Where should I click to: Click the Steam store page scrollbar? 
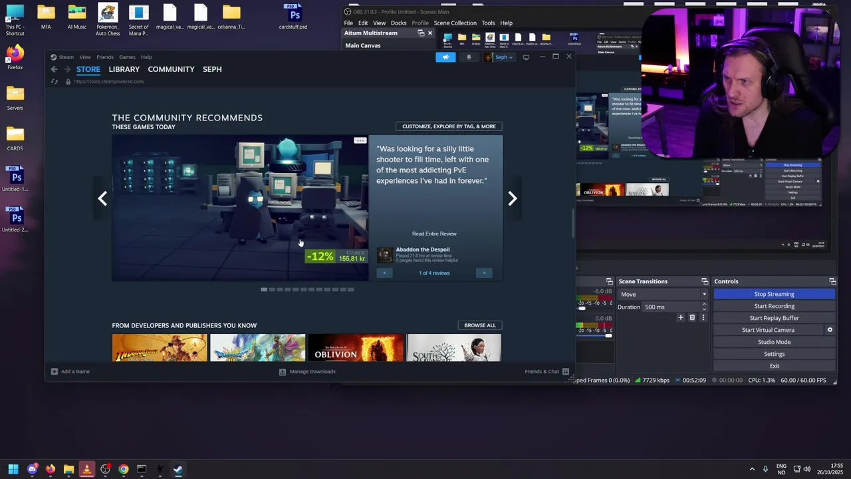tap(573, 223)
